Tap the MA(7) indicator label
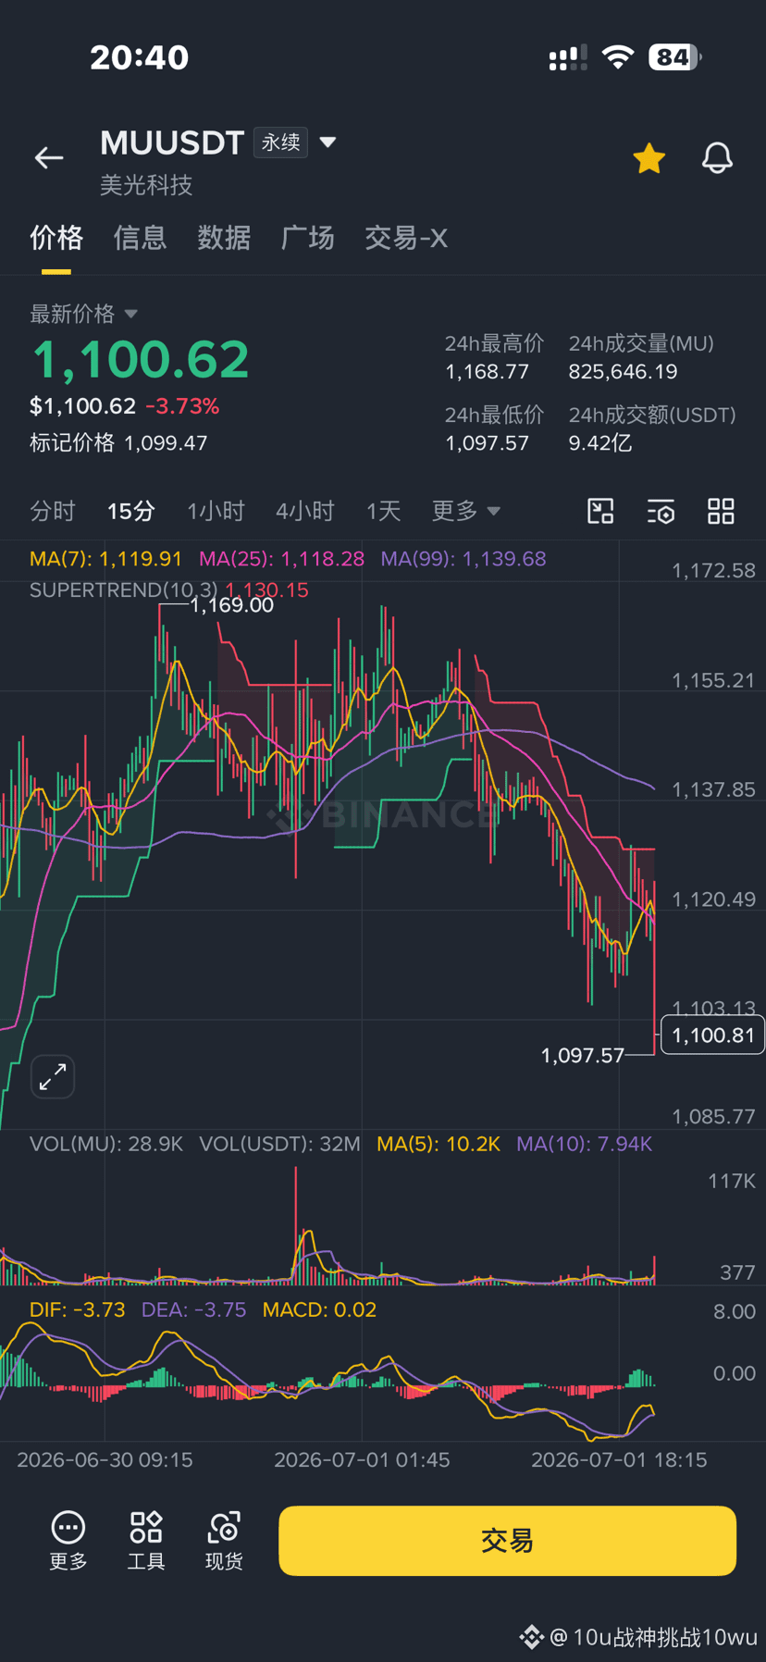The height and width of the screenshot is (1662, 766). tap(105, 559)
